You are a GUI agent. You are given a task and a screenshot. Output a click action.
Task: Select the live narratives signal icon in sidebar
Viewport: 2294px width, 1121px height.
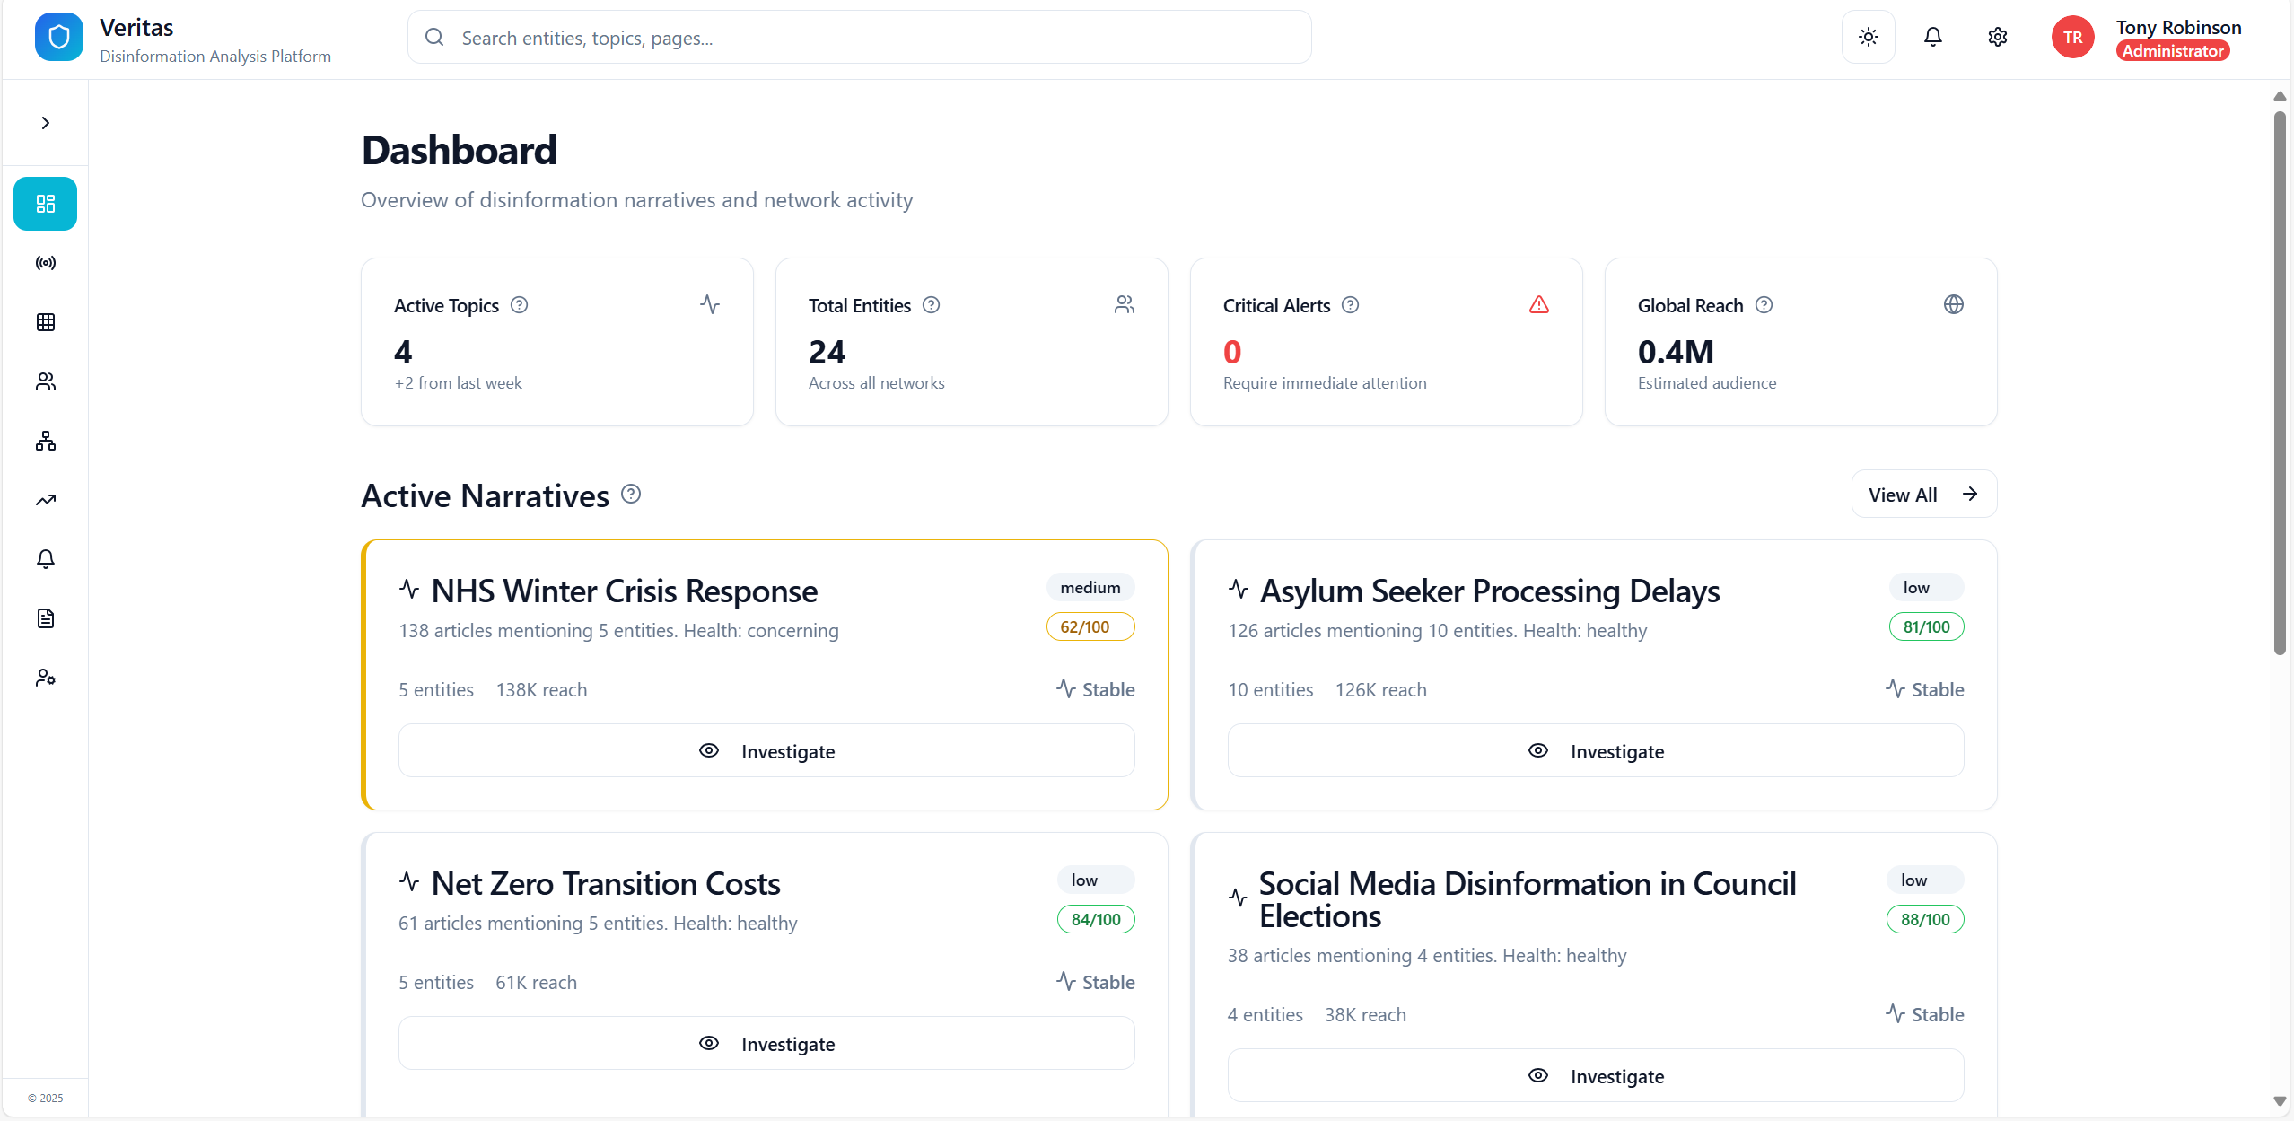click(45, 263)
